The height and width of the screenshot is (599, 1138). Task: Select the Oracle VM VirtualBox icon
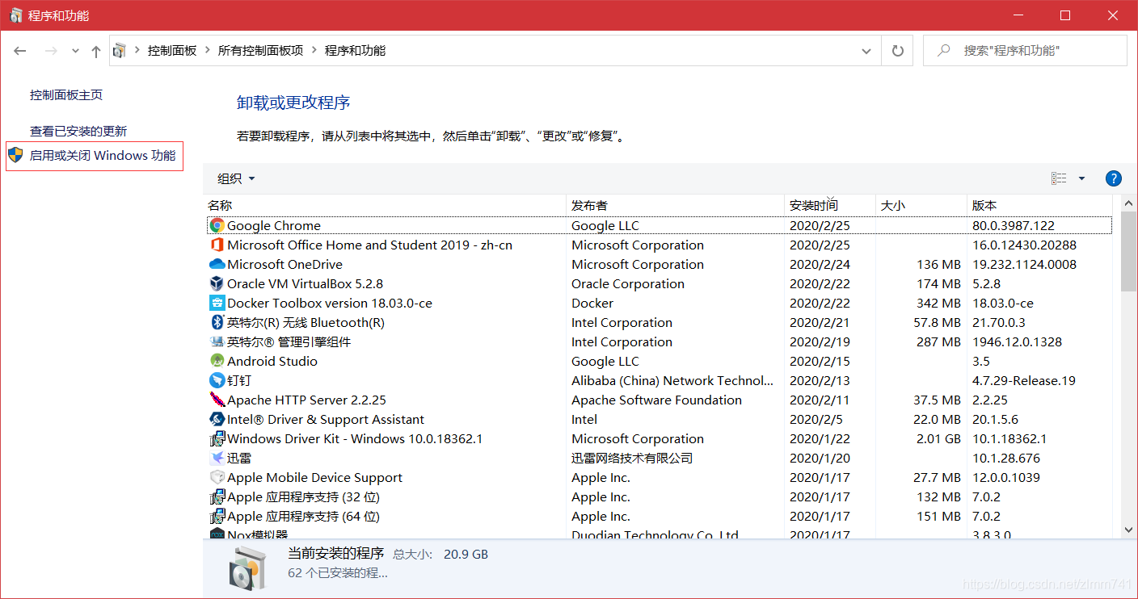click(x=217, y=283)
